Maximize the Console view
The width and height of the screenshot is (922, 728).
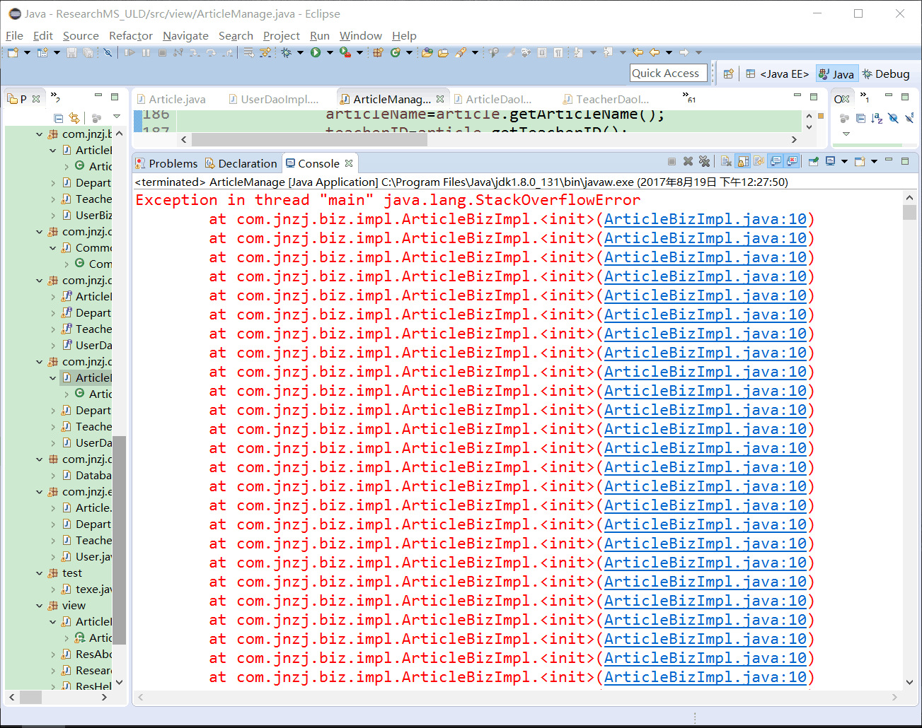click(905, 161)
